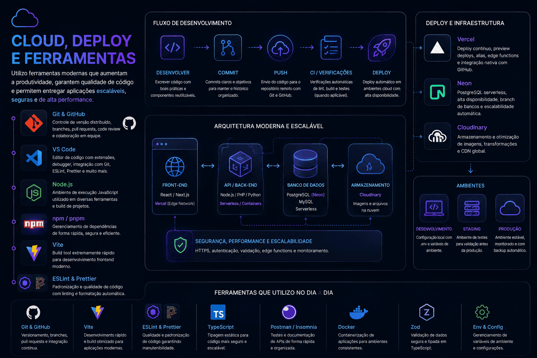Click the Push cloud-upload icon

pos(280,48)
